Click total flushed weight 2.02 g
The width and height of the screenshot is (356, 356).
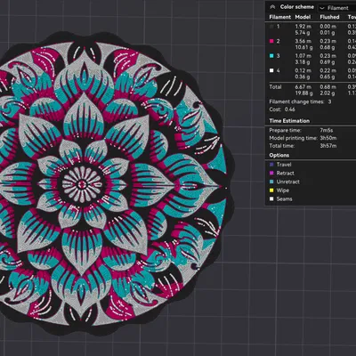(328, 93)
